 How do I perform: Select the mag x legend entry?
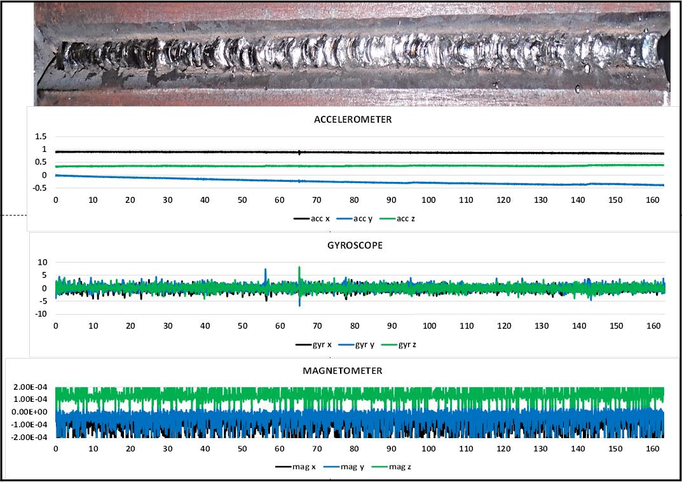pos(296,467)
